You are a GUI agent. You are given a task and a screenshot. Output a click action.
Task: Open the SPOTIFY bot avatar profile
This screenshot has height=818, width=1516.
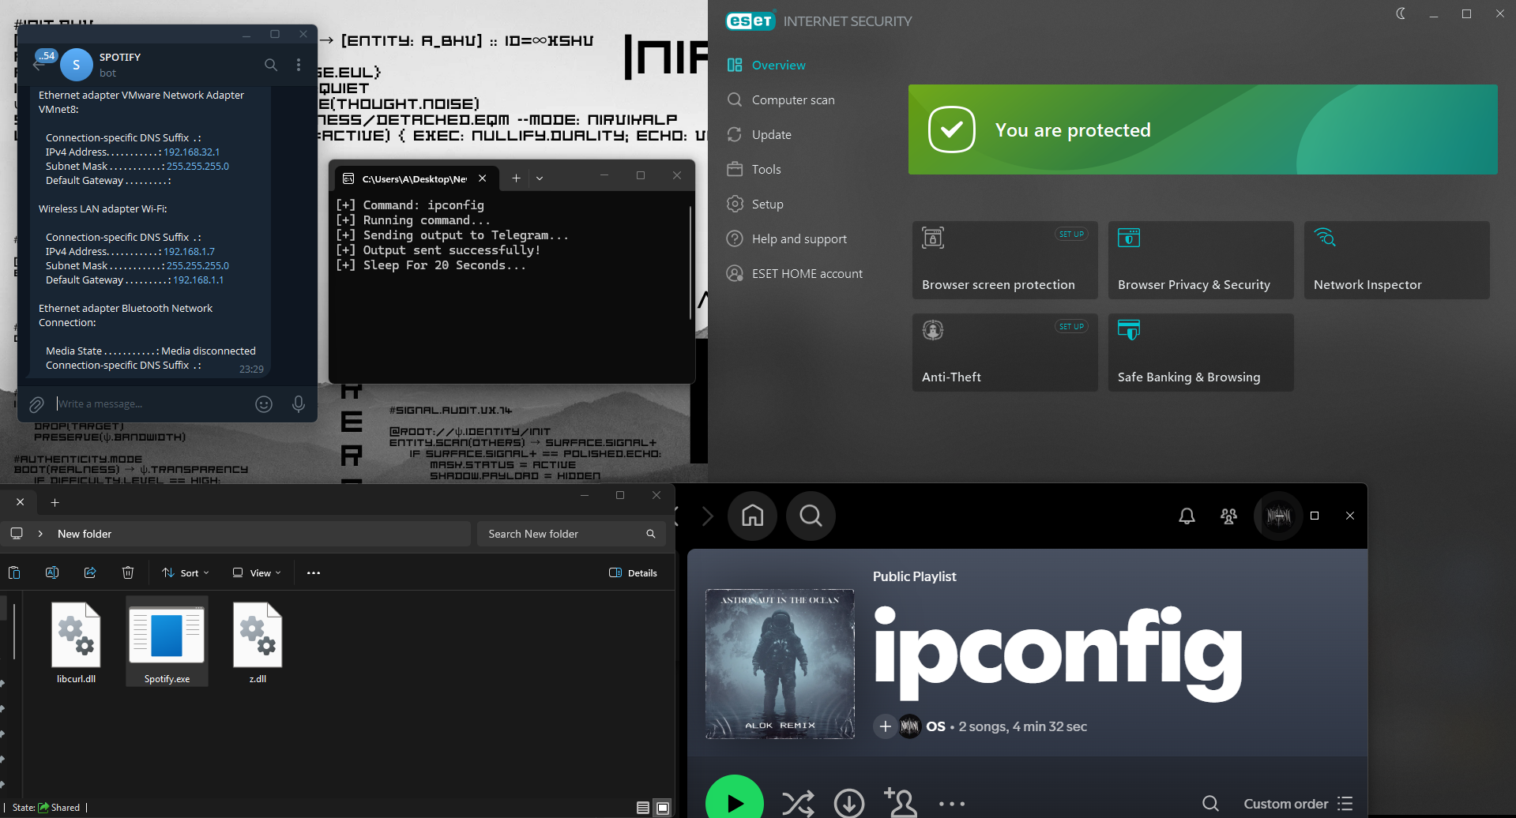77,65
